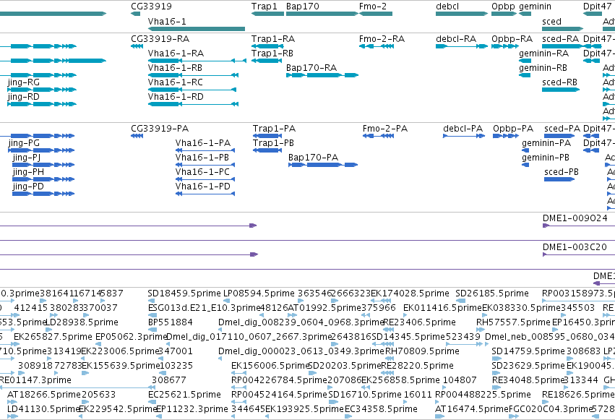Screen dimensions: 615x420
Task: Click the BP551884 EST label
Action: (171, 322)
